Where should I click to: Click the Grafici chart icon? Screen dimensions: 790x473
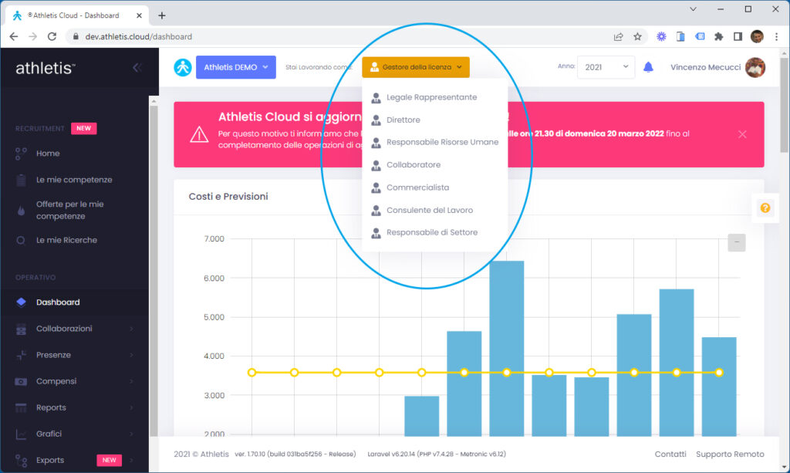(x=21, y=434)
